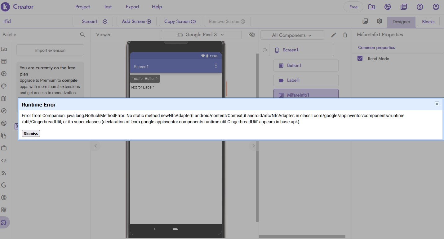This screenshot has height=239, width=444.
Task: Select Button1 in the component tree
Action: coord(306,65)
